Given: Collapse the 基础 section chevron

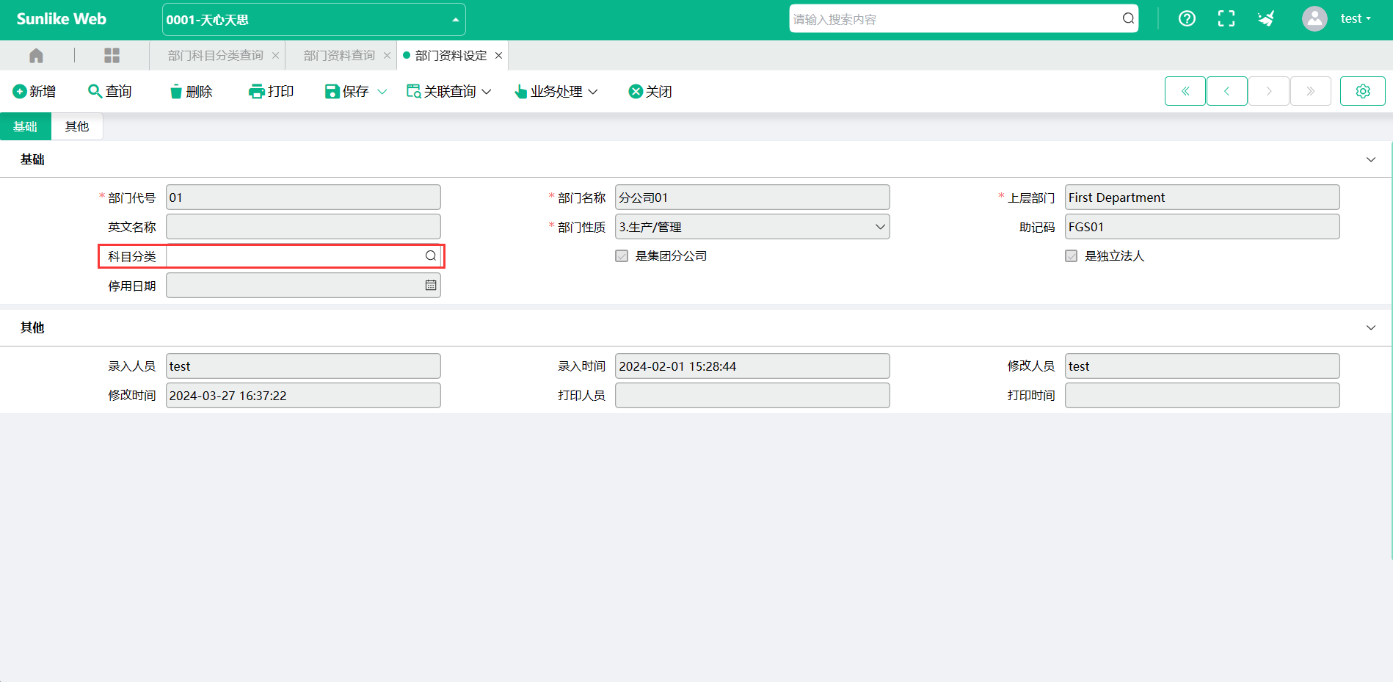Looking at the screenshot, I should tap(1370, 159).
